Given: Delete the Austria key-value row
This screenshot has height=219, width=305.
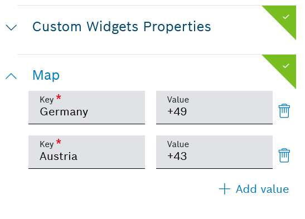Looking at the screenshot, I should pos(284,155).
